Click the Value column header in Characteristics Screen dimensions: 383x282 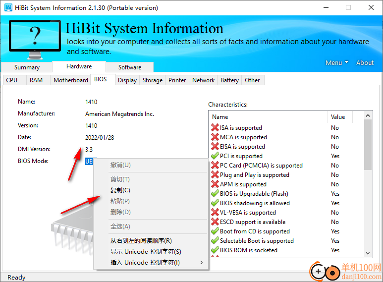tap(340, 117)
